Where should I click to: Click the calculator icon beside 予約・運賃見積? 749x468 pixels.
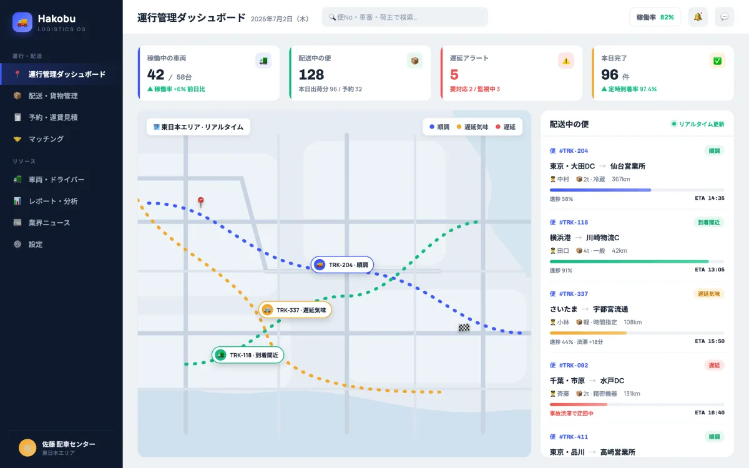click(x=17, y=117)
